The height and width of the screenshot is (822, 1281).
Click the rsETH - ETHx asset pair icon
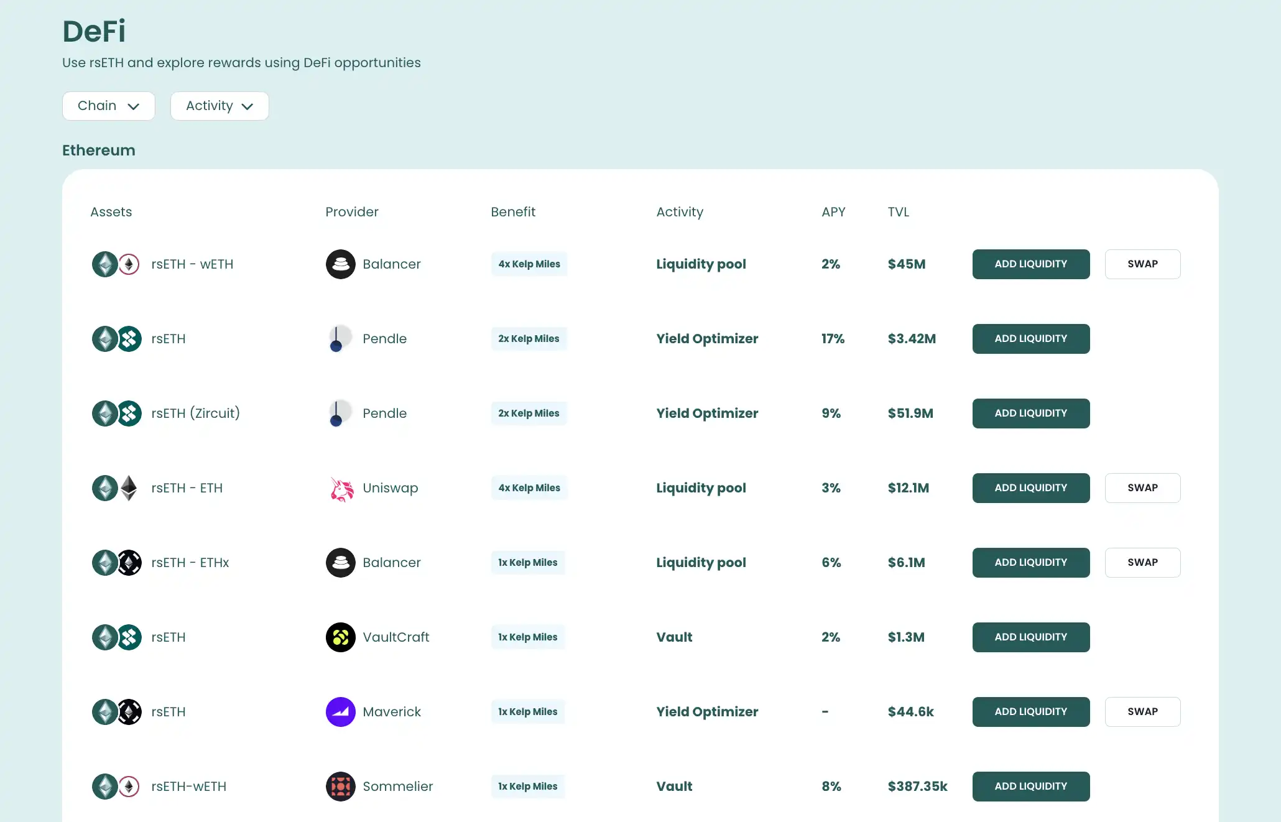pyautogui.click(x=117, y=563)
